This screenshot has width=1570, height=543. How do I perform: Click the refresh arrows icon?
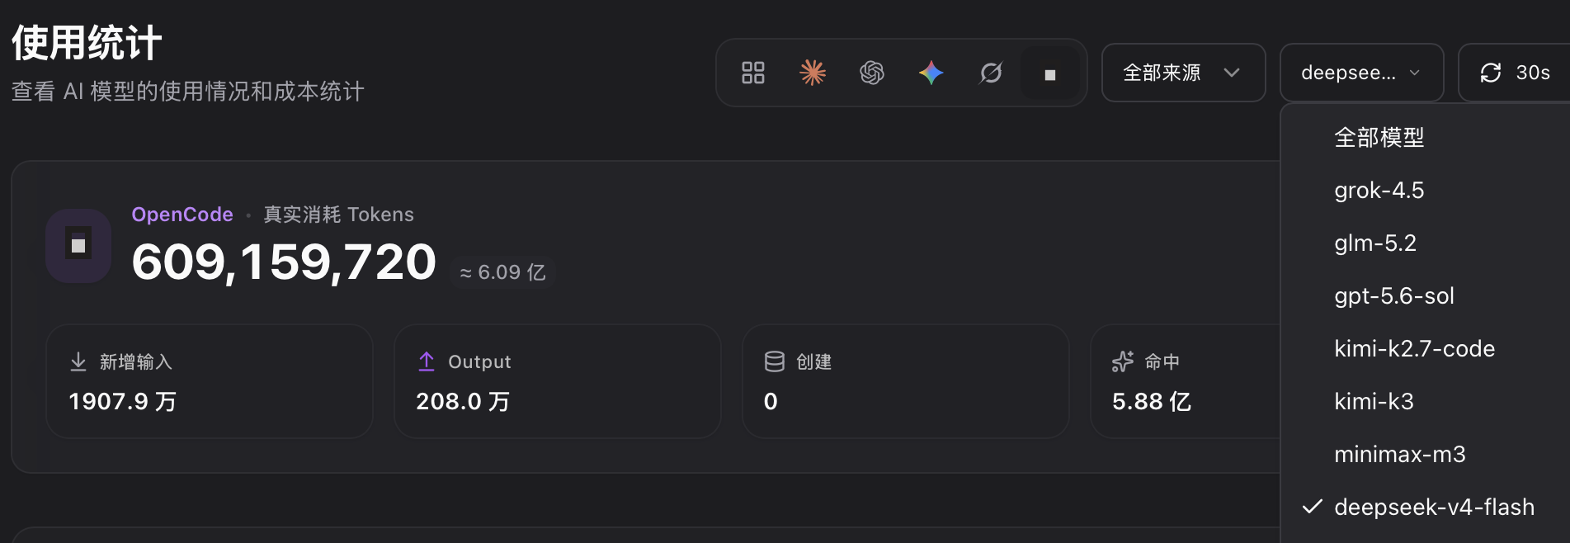pos(1491,73)
